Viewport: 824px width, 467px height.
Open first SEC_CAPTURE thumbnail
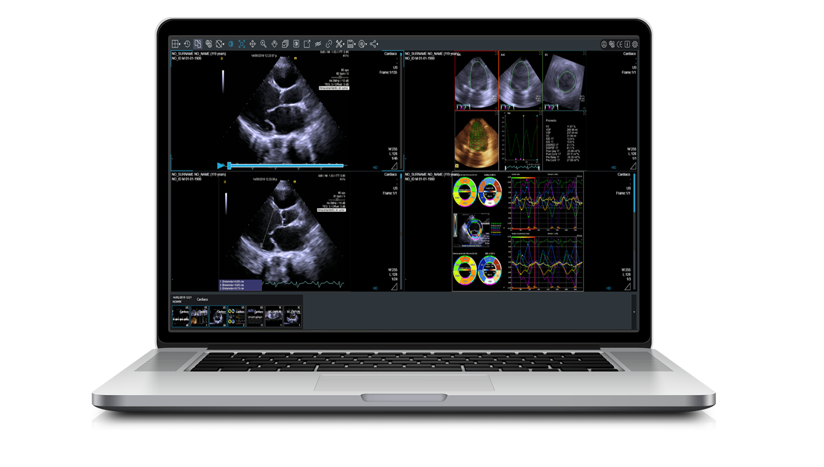274,316
